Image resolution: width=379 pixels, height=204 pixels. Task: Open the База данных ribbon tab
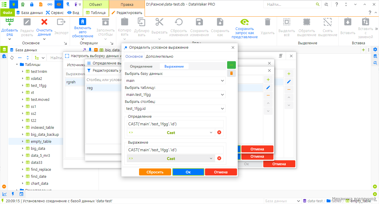(29, 13)
